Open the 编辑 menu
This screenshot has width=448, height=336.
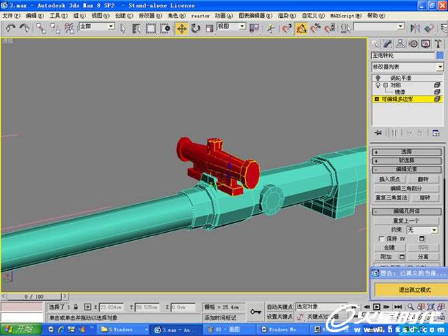pyautogui.click(x=35, y=15)
